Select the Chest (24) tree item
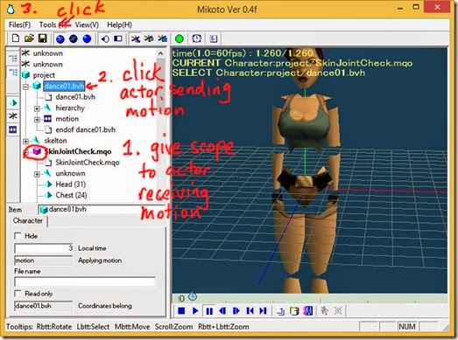Viewport: 458px width, 340px height. pyautogui.click(x=71, y=195)
